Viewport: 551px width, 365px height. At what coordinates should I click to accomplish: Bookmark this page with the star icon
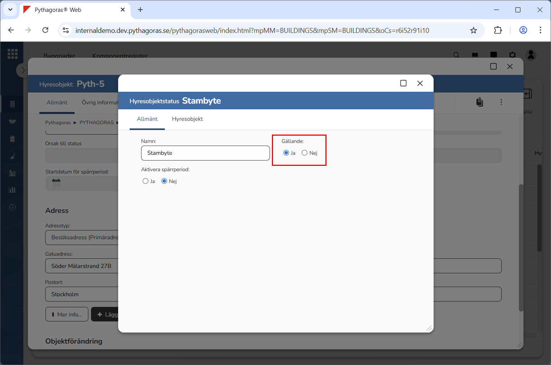(x=473, y=30)
